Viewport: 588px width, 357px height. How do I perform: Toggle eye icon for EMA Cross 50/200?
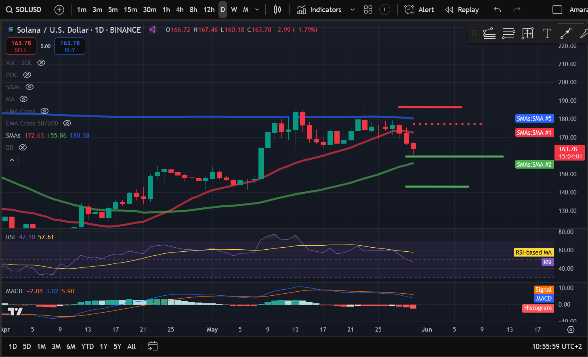point(67,123)
